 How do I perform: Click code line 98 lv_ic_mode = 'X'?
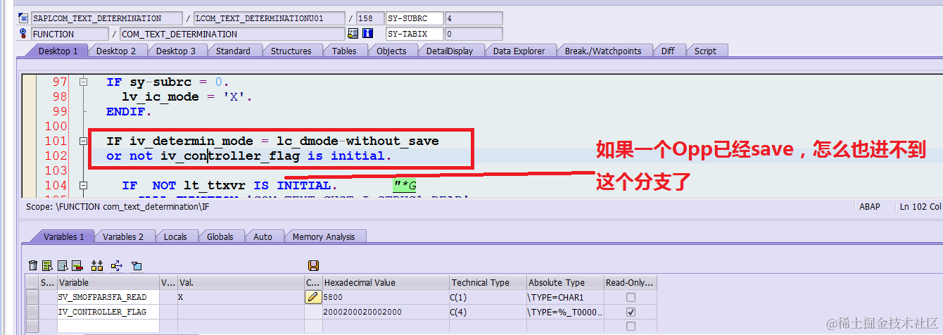(x=187, y=96)
